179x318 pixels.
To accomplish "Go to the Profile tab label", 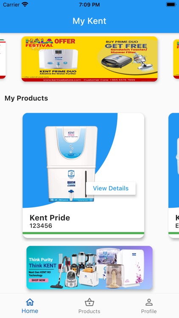I will (149, 311).
